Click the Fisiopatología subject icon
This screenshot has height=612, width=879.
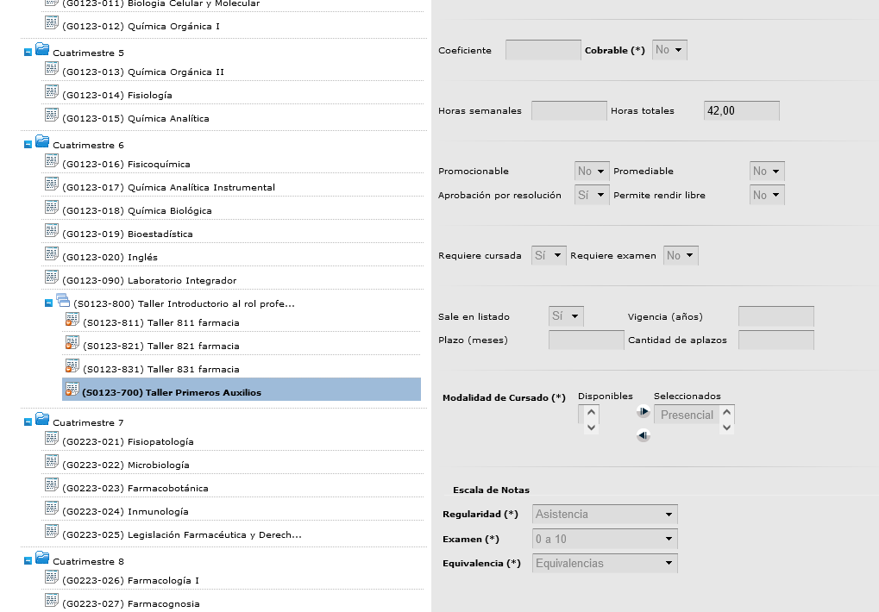[x=52, y=439]
